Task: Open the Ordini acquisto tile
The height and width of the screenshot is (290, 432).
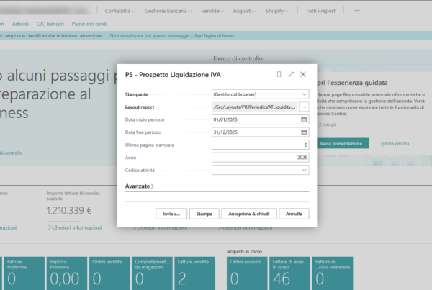Action: (247, 273)
